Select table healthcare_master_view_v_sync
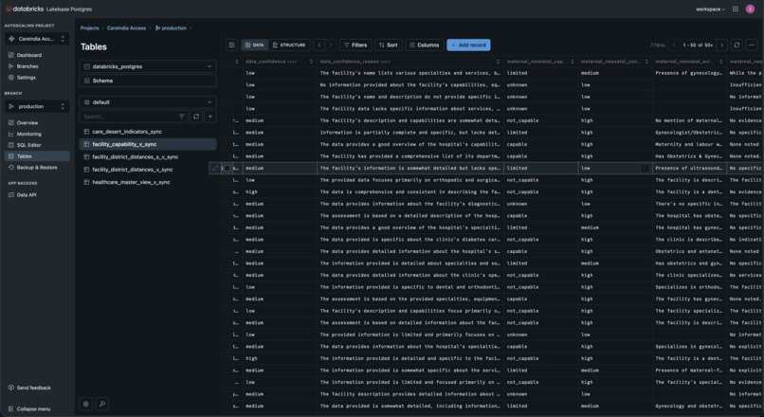Screen dimensions: 764x417 (148, 182)
